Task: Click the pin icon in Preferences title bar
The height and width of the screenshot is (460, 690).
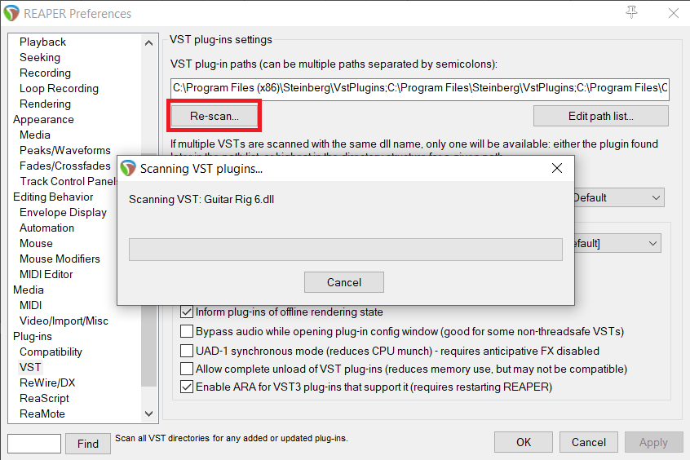Action: 631,12
